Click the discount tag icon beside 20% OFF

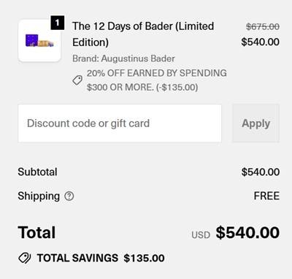(x=77, y=80)
